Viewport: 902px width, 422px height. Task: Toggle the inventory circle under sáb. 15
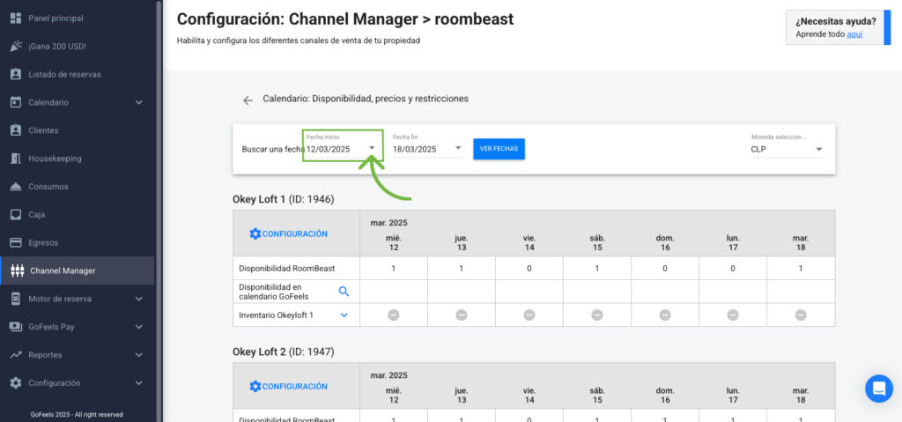[597, 315]
